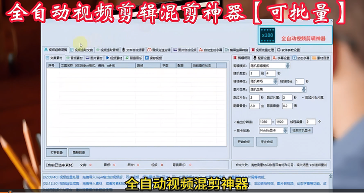This screenshot has width=364, height=193.
Task: Click the 开始合成 button
Action: coord(244,142)
